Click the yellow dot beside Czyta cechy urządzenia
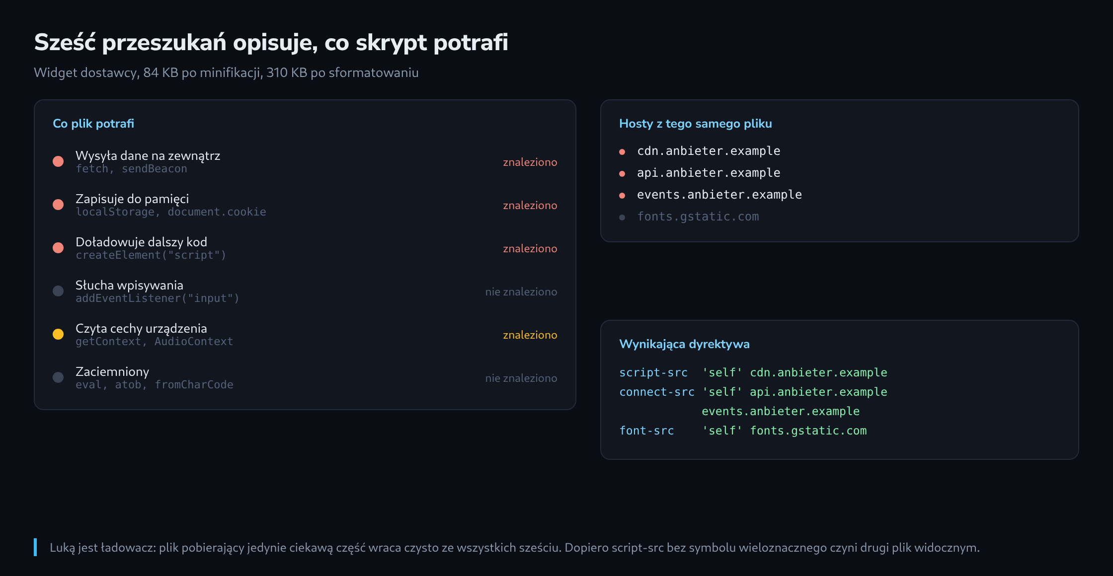Screen dimensions: 1113x576 [58, 334]
